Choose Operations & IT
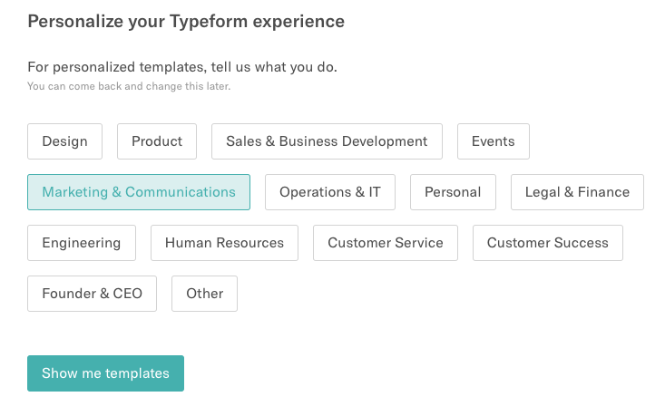The image size is (665, 416). coord(330,192)
